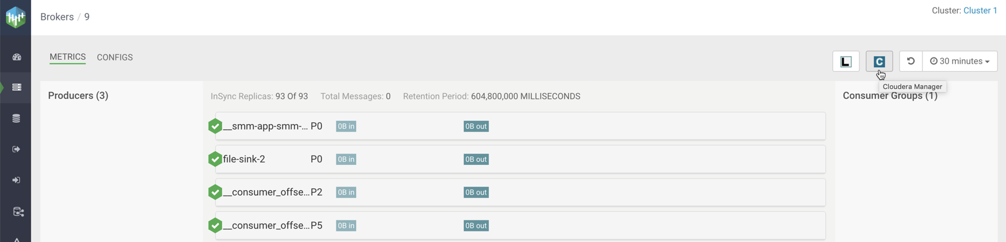Image resolution: width=1006 pixels, height=242 pixels.
Task: Switch to the CONFIGS tab
Action: point(115,57)
